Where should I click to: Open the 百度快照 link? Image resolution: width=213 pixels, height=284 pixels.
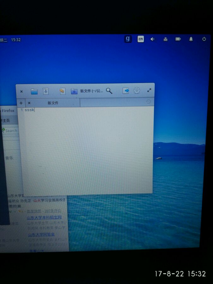click(x=34, y=211)
